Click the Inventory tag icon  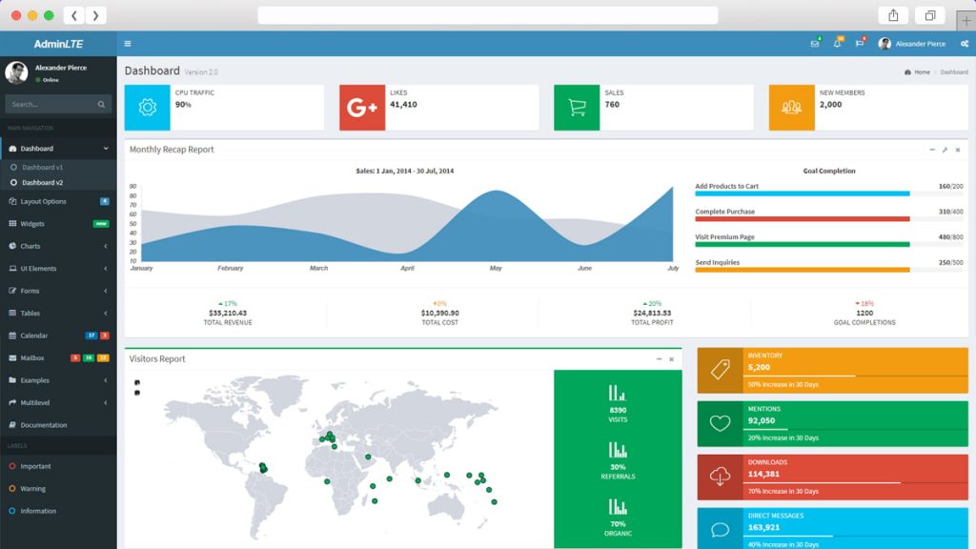click(721, 370)
